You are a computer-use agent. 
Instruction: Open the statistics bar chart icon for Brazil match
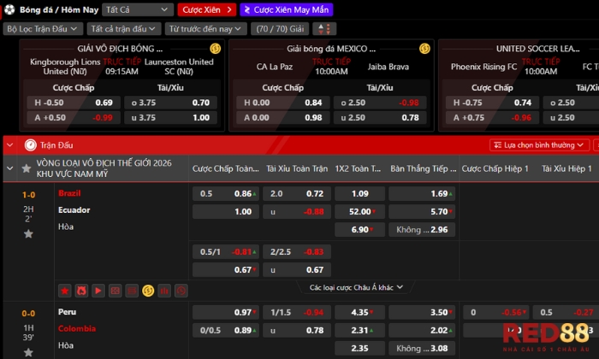click(164, 291)
